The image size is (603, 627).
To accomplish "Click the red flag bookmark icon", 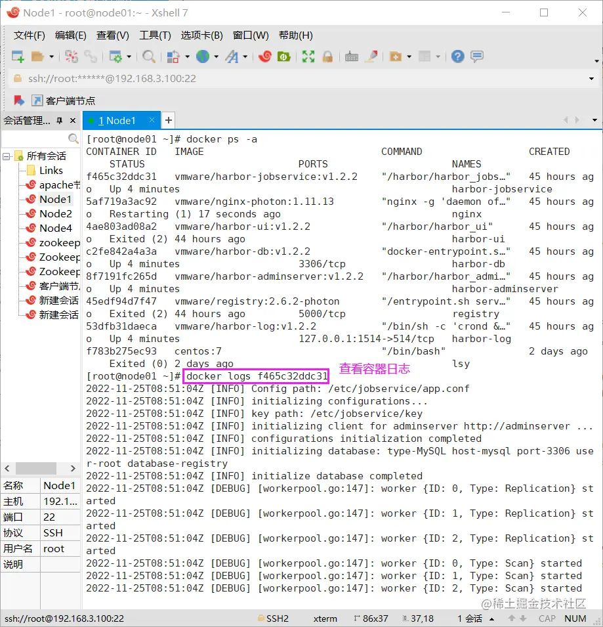I will 19,100.
